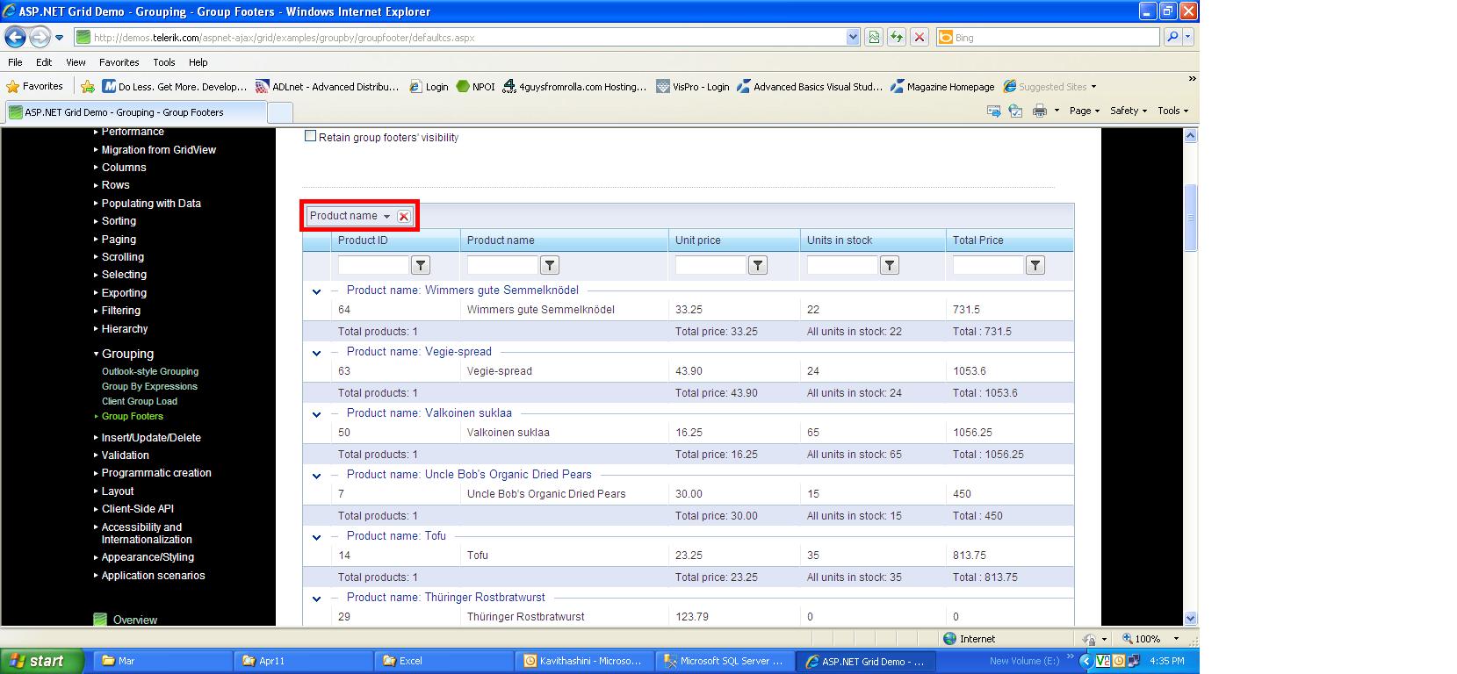Open the NPOI favorites bar bookmark
The image size is (1457, 674).
pyautogui.click(x=475, y=86)
